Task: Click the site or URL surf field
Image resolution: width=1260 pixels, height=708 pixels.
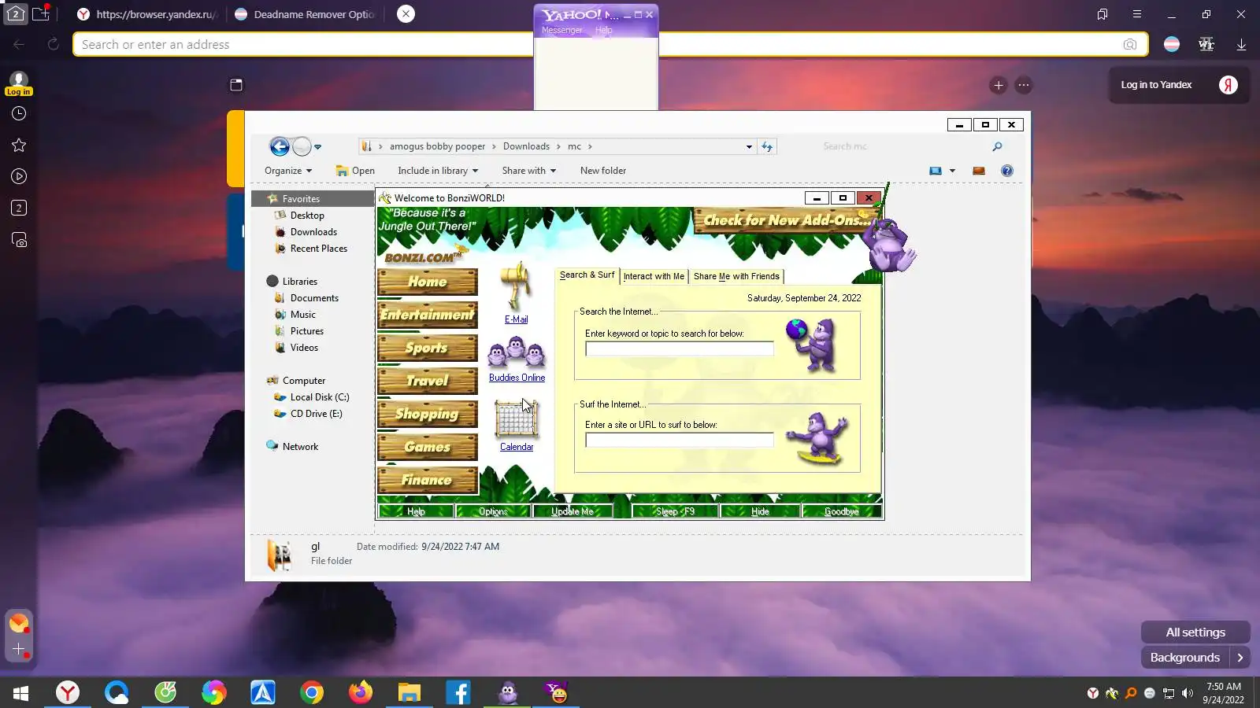Action: tap(680, 440)
